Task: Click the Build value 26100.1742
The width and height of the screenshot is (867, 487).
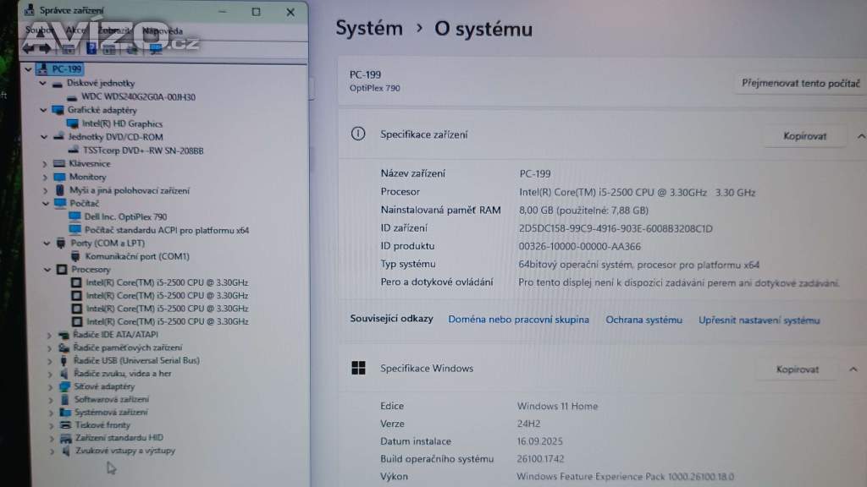Action: click(540, 459)
